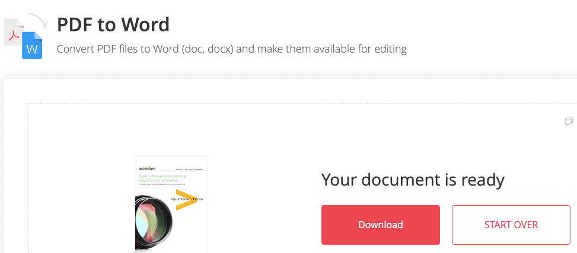Click the curved conversion arrow icon
The width and height of the screenshot is (577, 253).
point(39,20)
